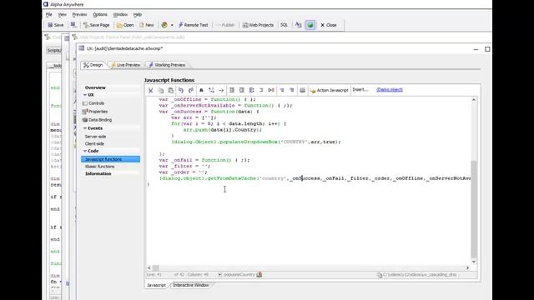This screenshot has height=300, width=534.
Task: Open the Preview menu
Action: coord(79,15)
